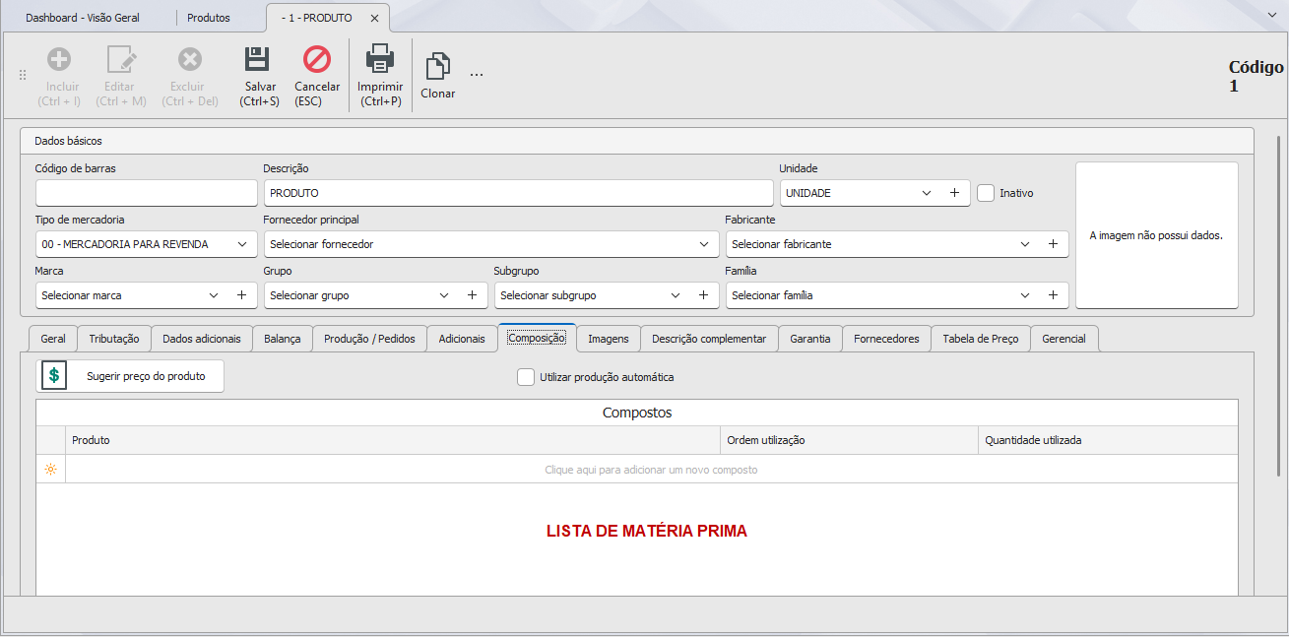Open the Fornecedor principal dropdown
The height and width of the screenshot is (637, 1289).
(704, 244)
